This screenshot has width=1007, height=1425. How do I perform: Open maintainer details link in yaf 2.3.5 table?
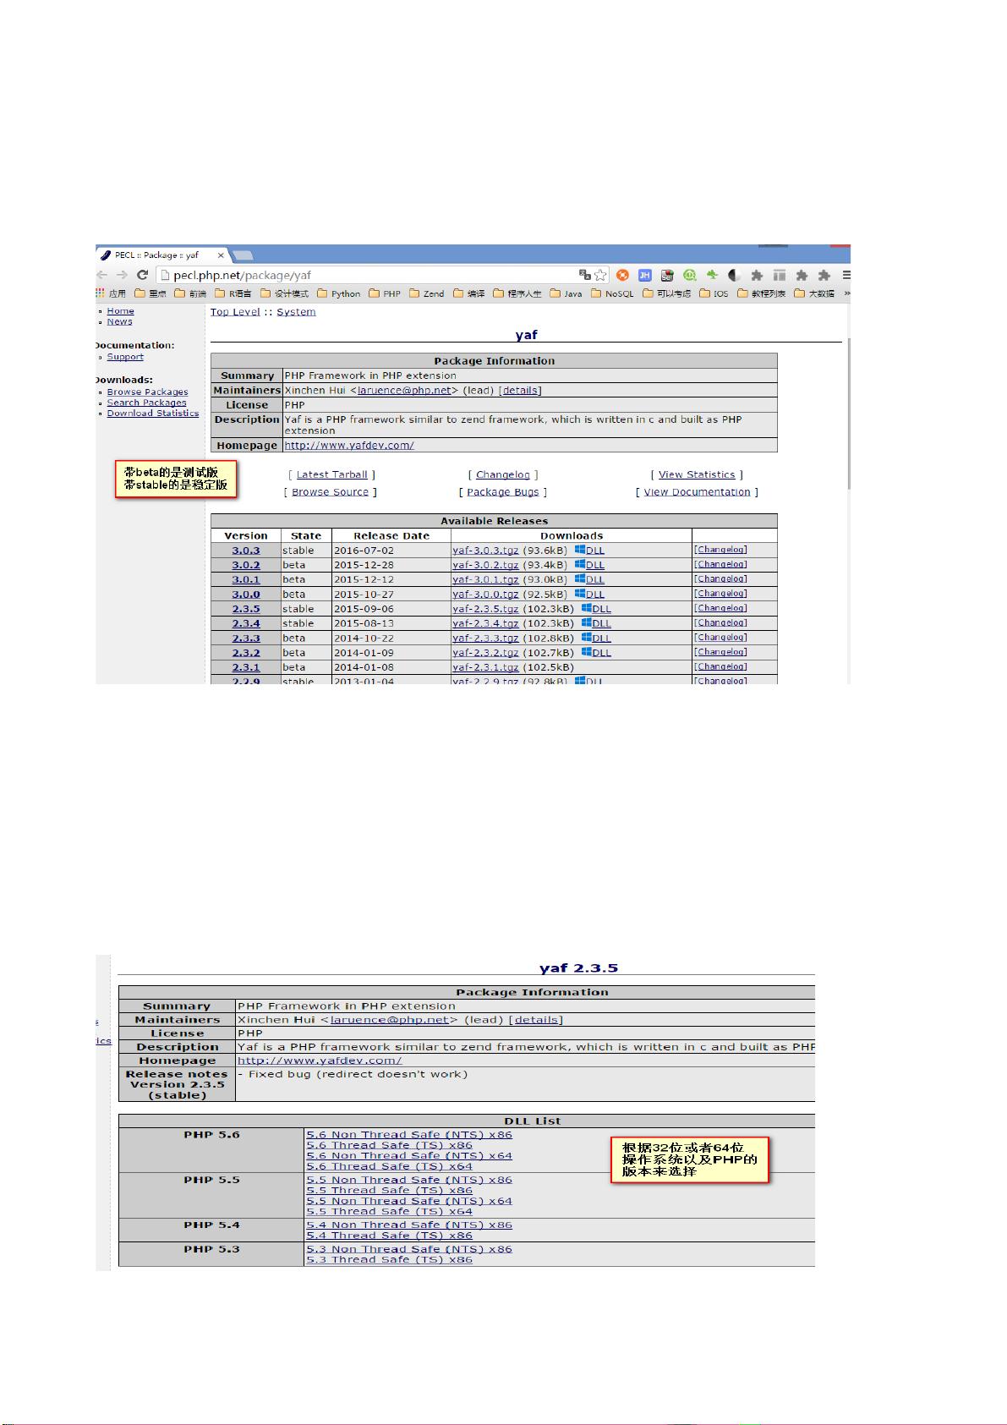(x=537, y=1020)
